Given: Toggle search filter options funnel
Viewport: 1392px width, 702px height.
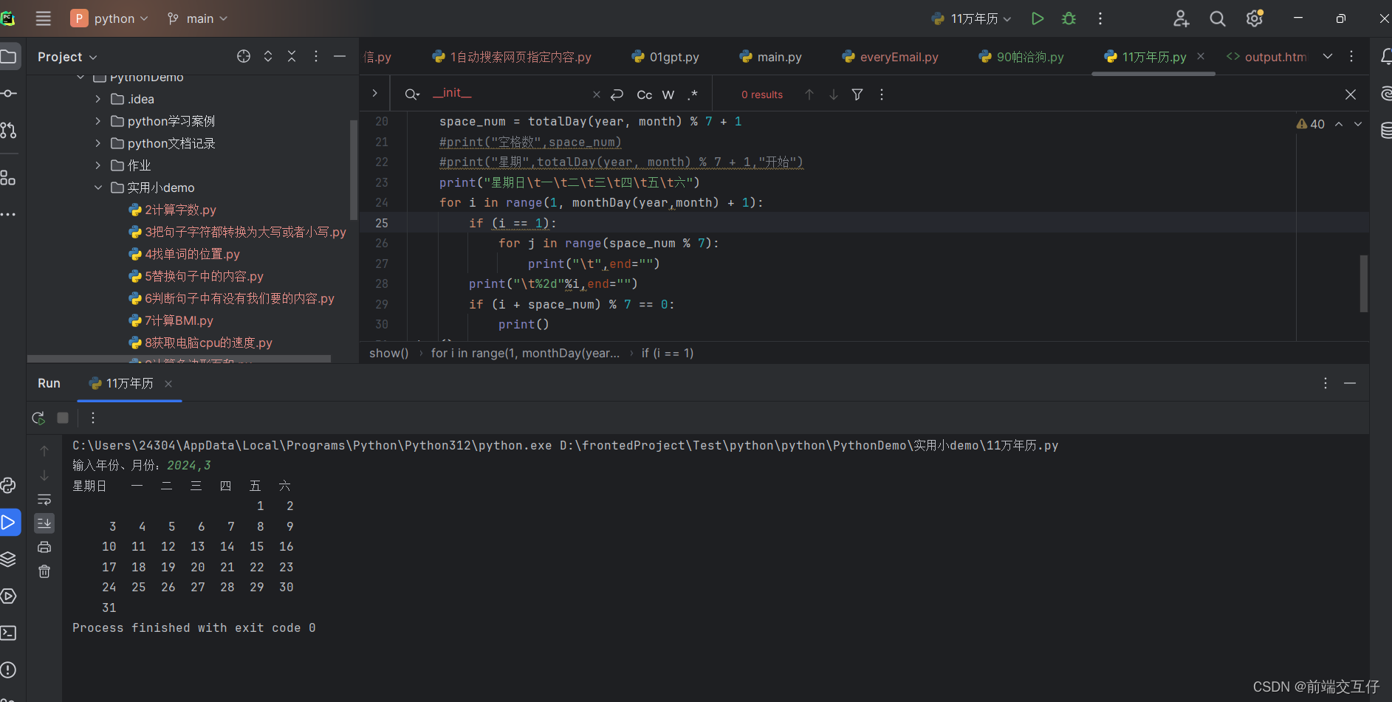Looking at the screenshot, I should 857,94.
